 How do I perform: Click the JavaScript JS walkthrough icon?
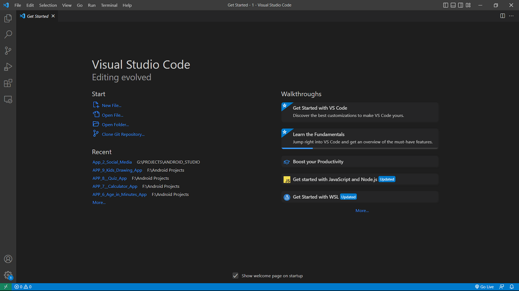click(287, 180)
